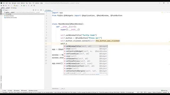Navigate forward with the right arrow icon
This screenshot has width=170, height=95.
point(11,6)
